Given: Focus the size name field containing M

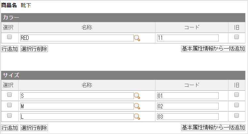Looking at the screenshot, I should (x=77, y=106).
